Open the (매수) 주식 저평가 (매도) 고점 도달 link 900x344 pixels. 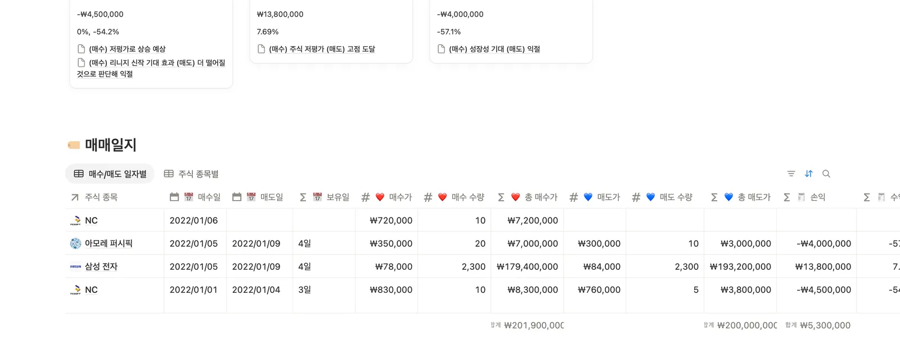322,49
